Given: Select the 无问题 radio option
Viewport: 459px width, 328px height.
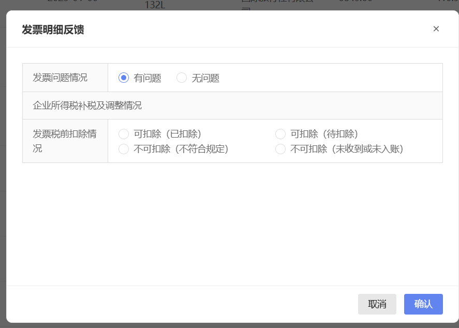Looking at the screenshot, I should [x=182, y=78].
